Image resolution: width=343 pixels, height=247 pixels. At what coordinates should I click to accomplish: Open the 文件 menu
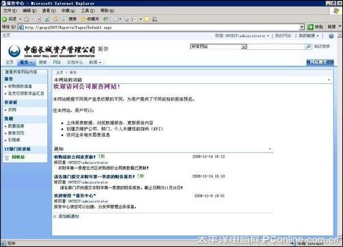[10, 11]
